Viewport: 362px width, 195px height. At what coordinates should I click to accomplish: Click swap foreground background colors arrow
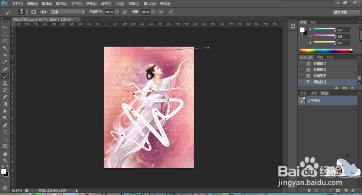pos(7,166)
